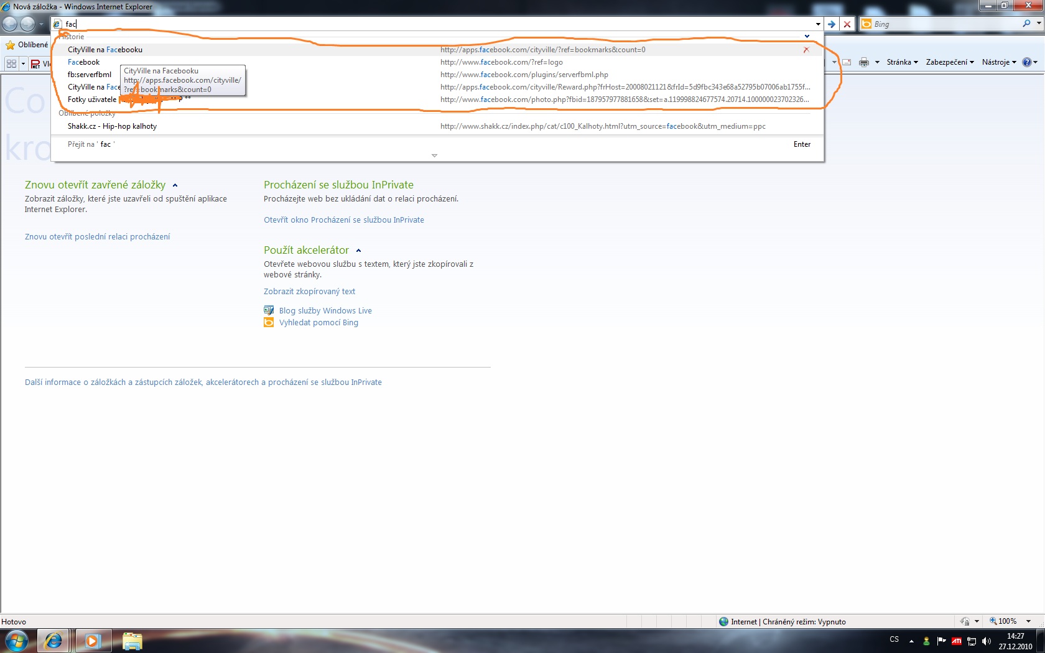Click the green Messenger tray icon
Image resolution: width=1045 pixels, height=653 pixels.
click(x=926, y=641)
